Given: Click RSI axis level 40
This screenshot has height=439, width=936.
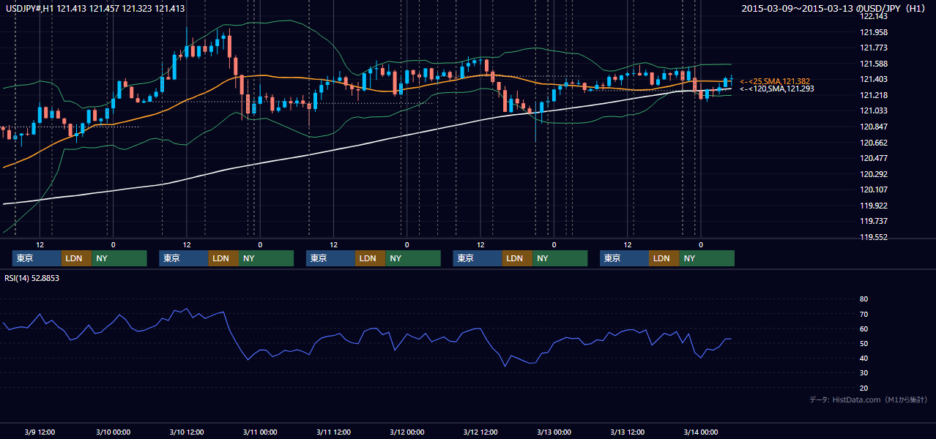Looking at the screenshot, I should (863, 358).
